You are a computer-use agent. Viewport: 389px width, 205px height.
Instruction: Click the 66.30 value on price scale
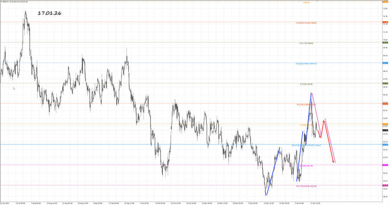[385, 95]
